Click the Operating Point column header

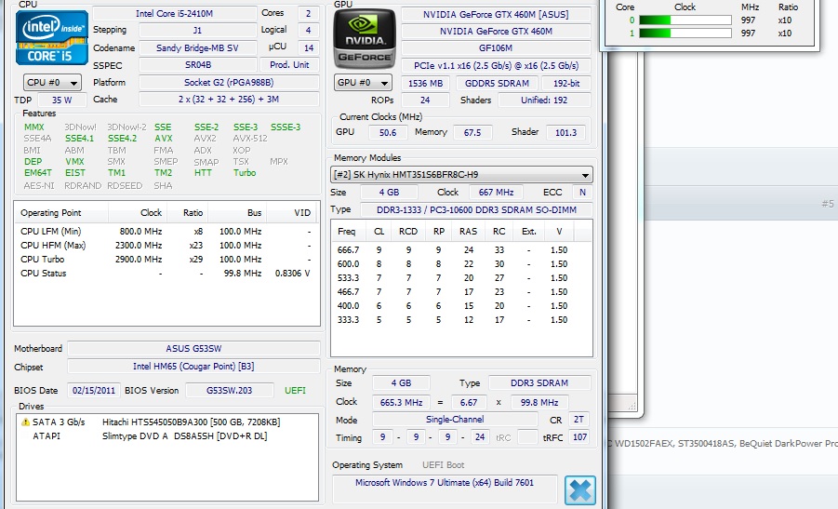pyautogui.click(x=61, y=213)
